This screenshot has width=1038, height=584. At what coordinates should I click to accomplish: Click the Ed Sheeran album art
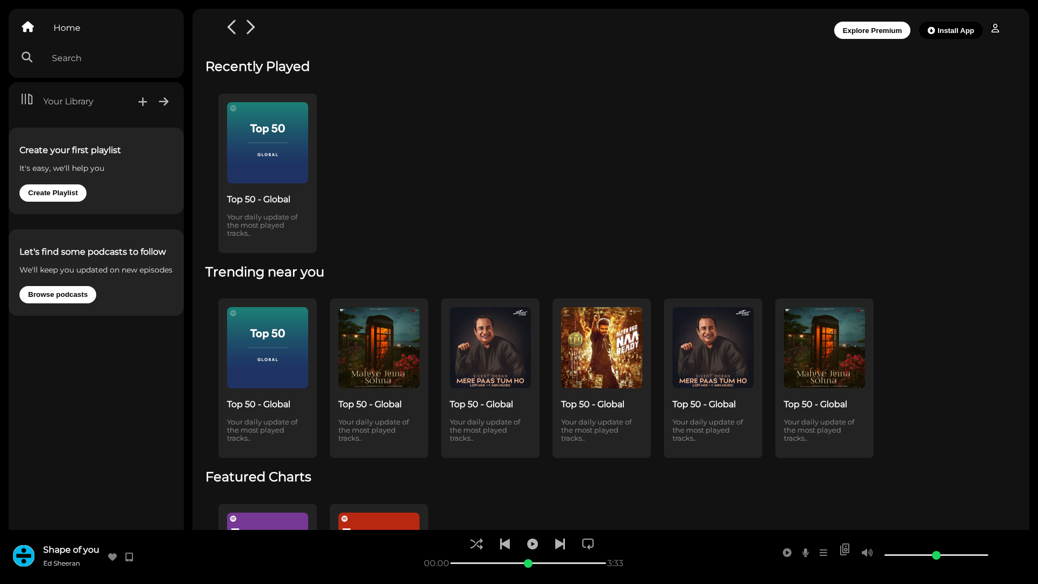click(x=24, y=556)
